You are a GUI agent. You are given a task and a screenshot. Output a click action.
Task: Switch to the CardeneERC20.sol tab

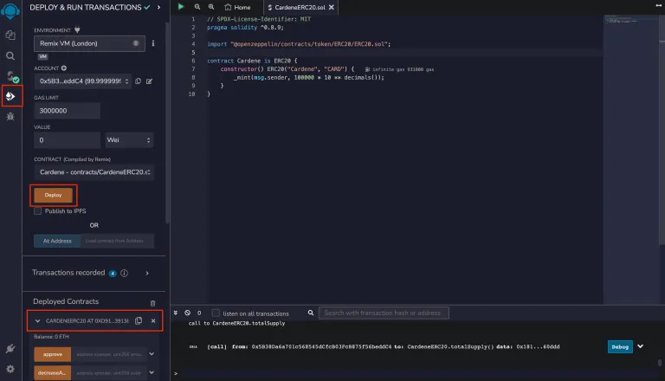point(300,7)
